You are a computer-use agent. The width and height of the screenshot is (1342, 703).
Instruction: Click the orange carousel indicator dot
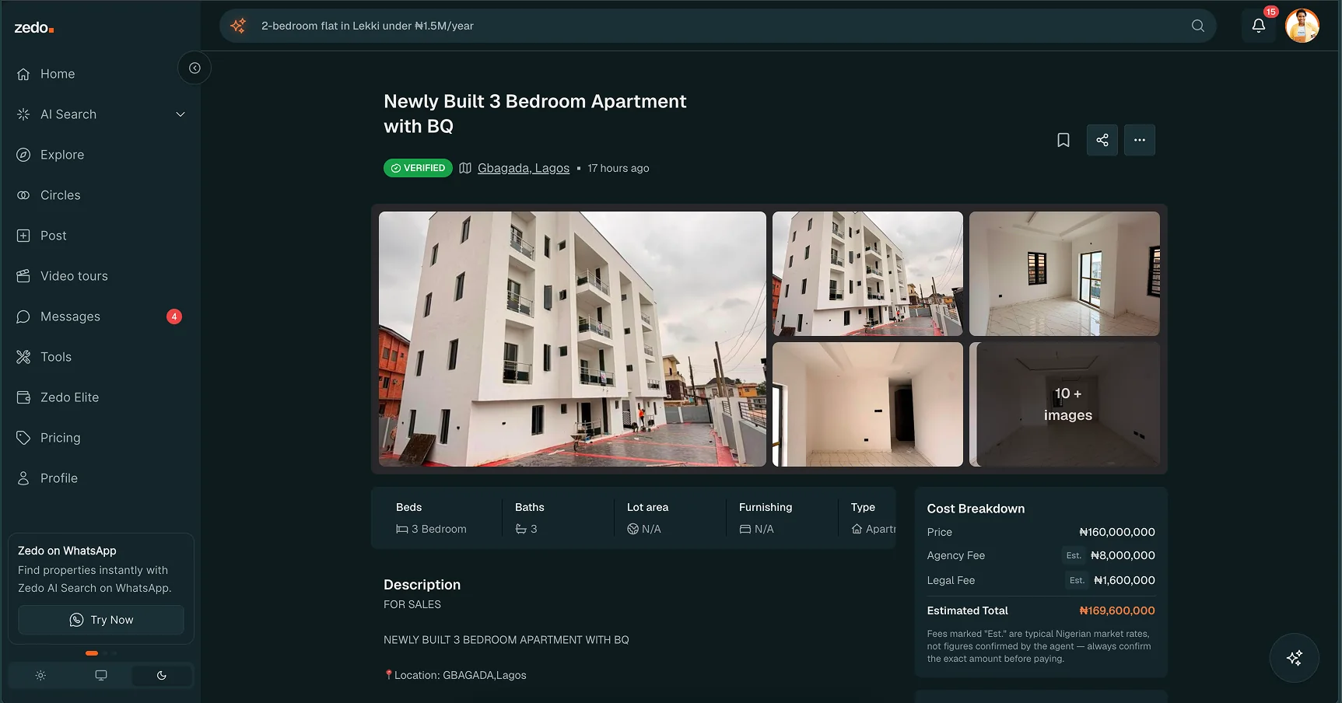point(92,653)
